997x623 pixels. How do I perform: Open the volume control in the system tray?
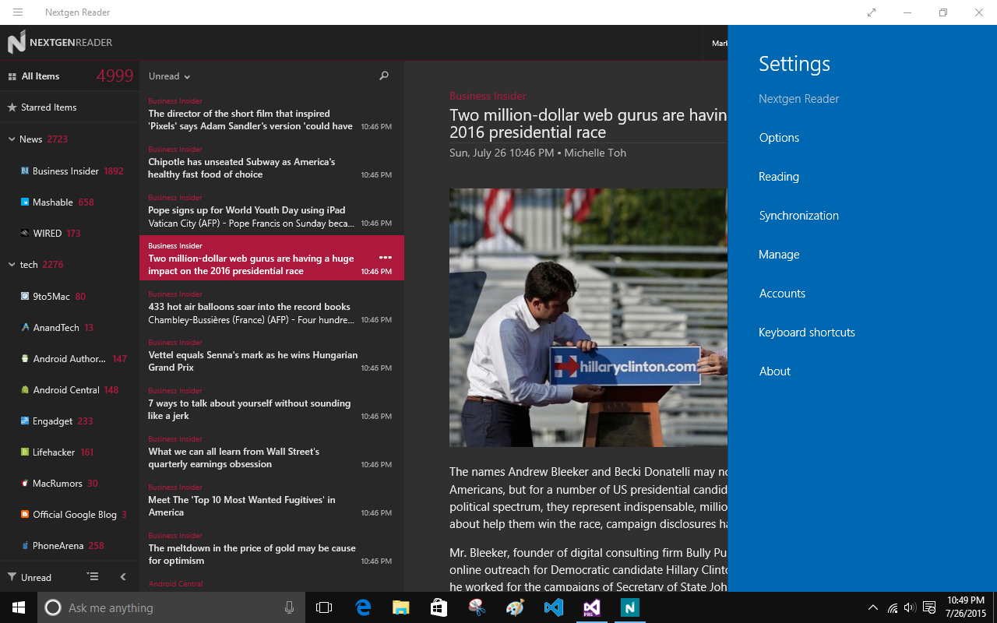pyautogui.click(x=910, y=607)
